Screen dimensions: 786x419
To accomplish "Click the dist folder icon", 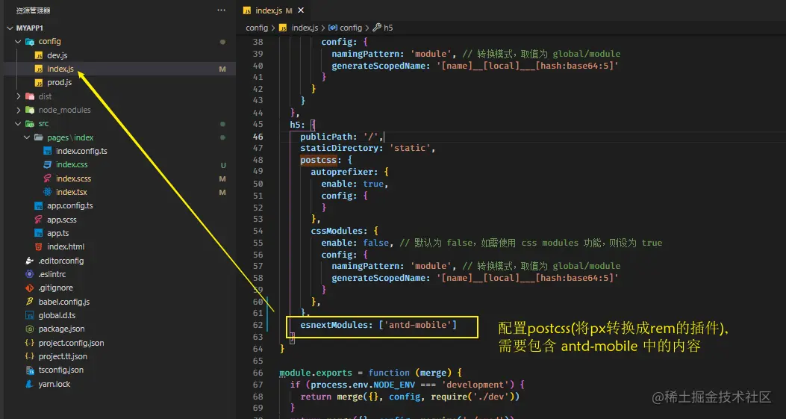I will [x=30, y=96].
